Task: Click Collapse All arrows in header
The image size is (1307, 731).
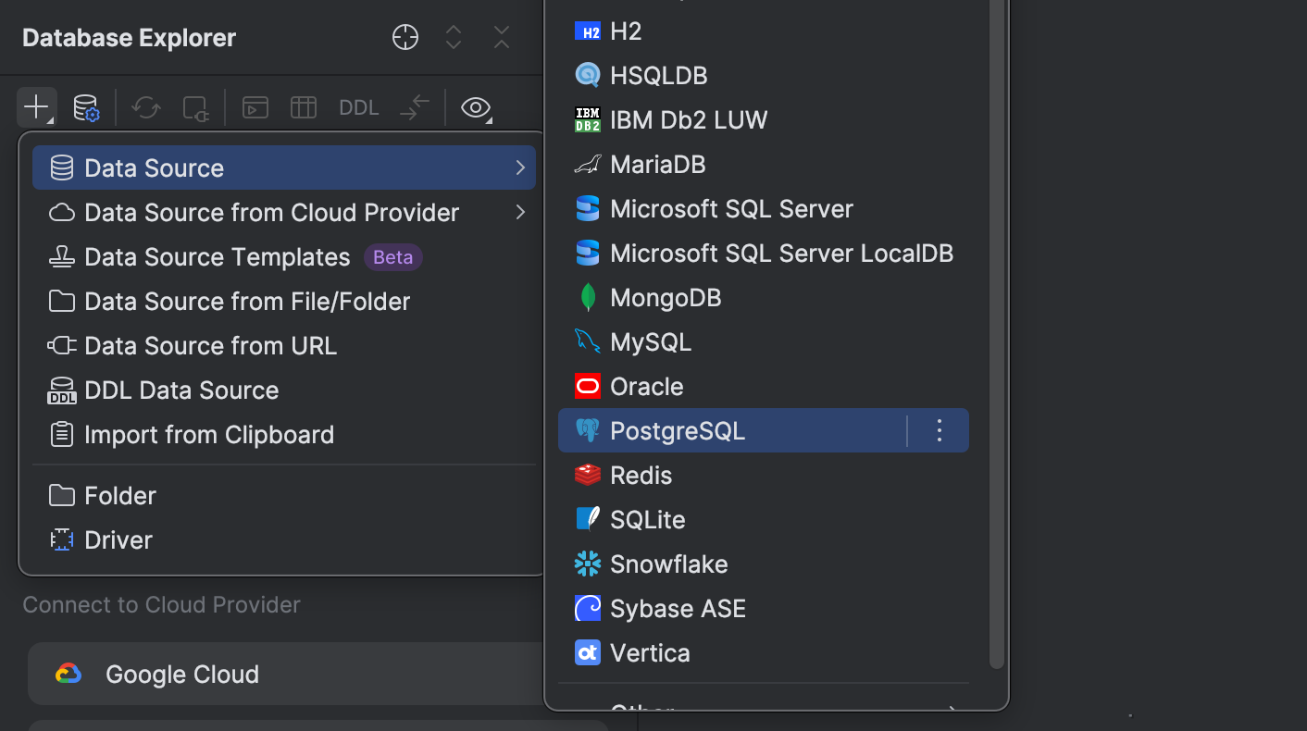Action: (x=502, y=37)
